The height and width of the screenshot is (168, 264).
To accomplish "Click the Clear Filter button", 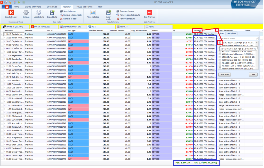I will click(224, 75).
